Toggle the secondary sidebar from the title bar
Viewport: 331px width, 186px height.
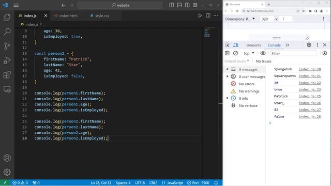point(187,5)
